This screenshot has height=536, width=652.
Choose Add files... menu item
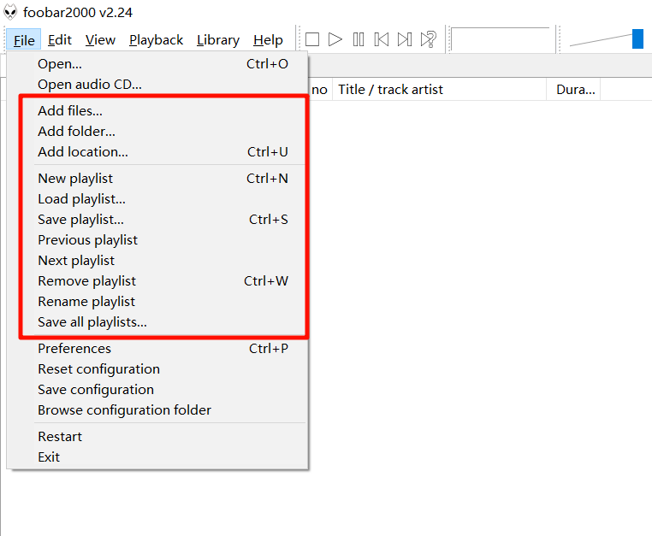[157, 111]
